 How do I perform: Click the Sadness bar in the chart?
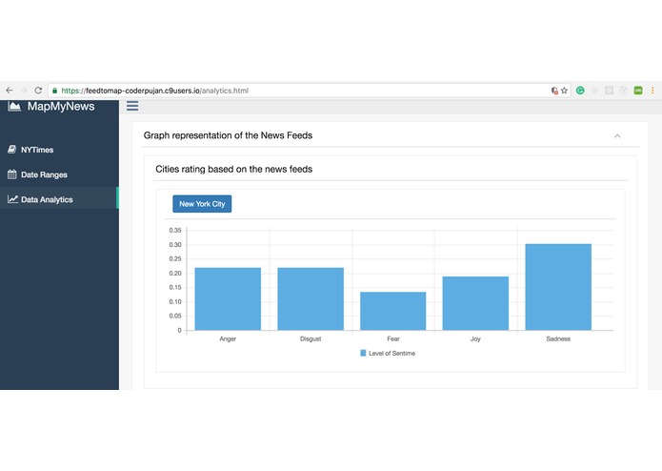[x=558, y=287]
